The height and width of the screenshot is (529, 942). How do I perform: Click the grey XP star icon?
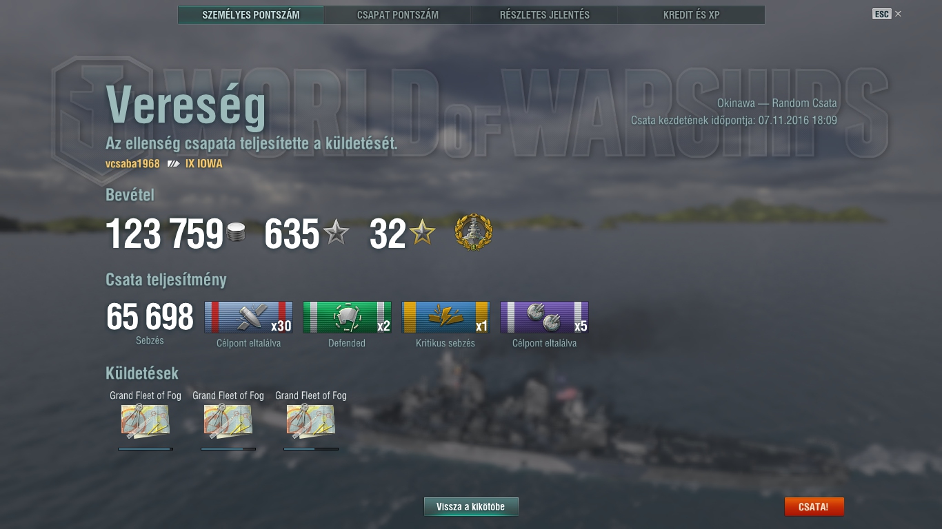pyautogui.click(x=337, y=234)
